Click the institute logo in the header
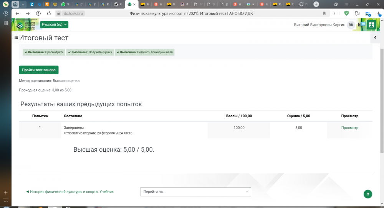Screen dimensions: 384x208 click(26, 25)
